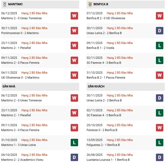Click W badge for Benfica B 2-1 Pacos Ferreira

(159, 75)
